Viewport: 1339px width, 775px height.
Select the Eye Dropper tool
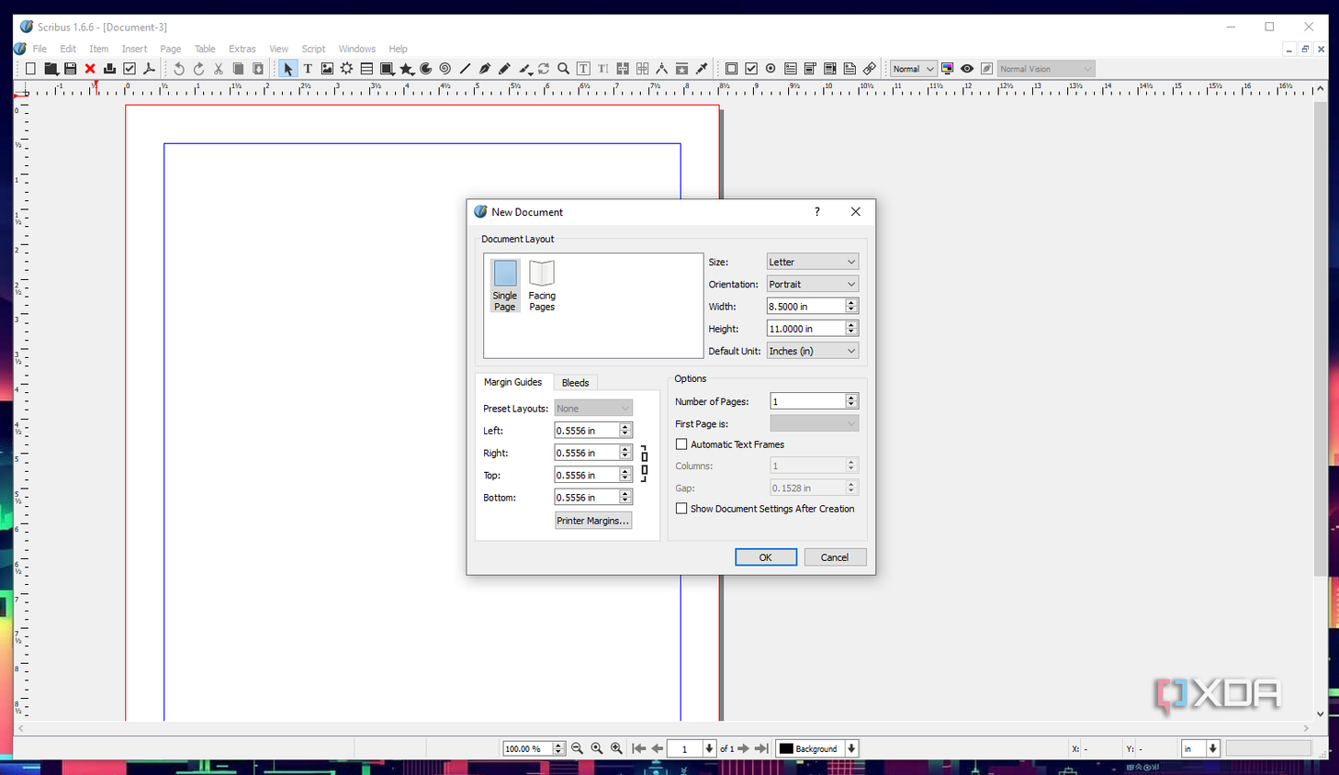(702, 69)
